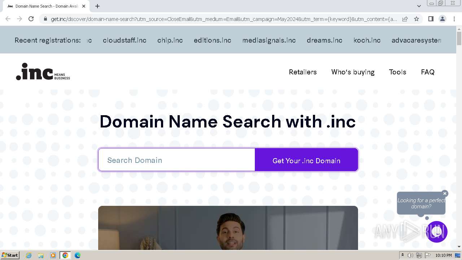
Task: Launch Microsoft Edge from the taskbar
Action: point(78,255)
